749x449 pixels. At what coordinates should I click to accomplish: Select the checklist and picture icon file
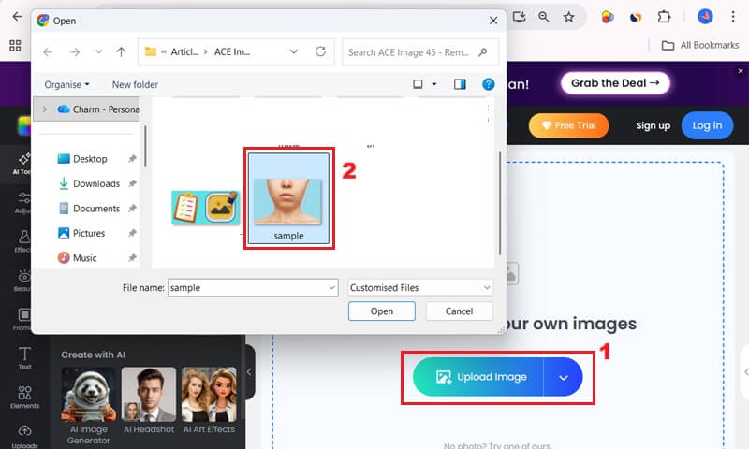pyautogui.click(x=205, y=208)
